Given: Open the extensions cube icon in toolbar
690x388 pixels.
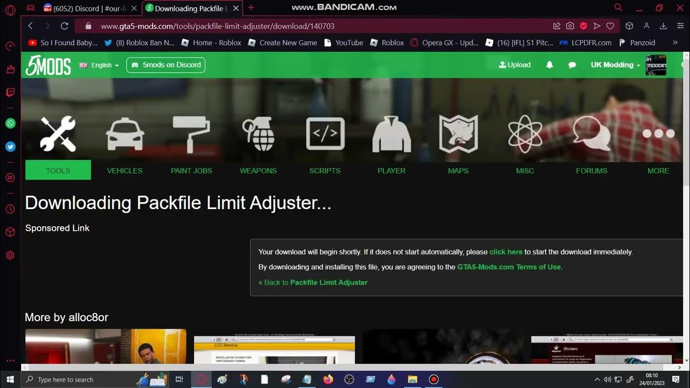Looking at the screenshot, I should 629,26.
